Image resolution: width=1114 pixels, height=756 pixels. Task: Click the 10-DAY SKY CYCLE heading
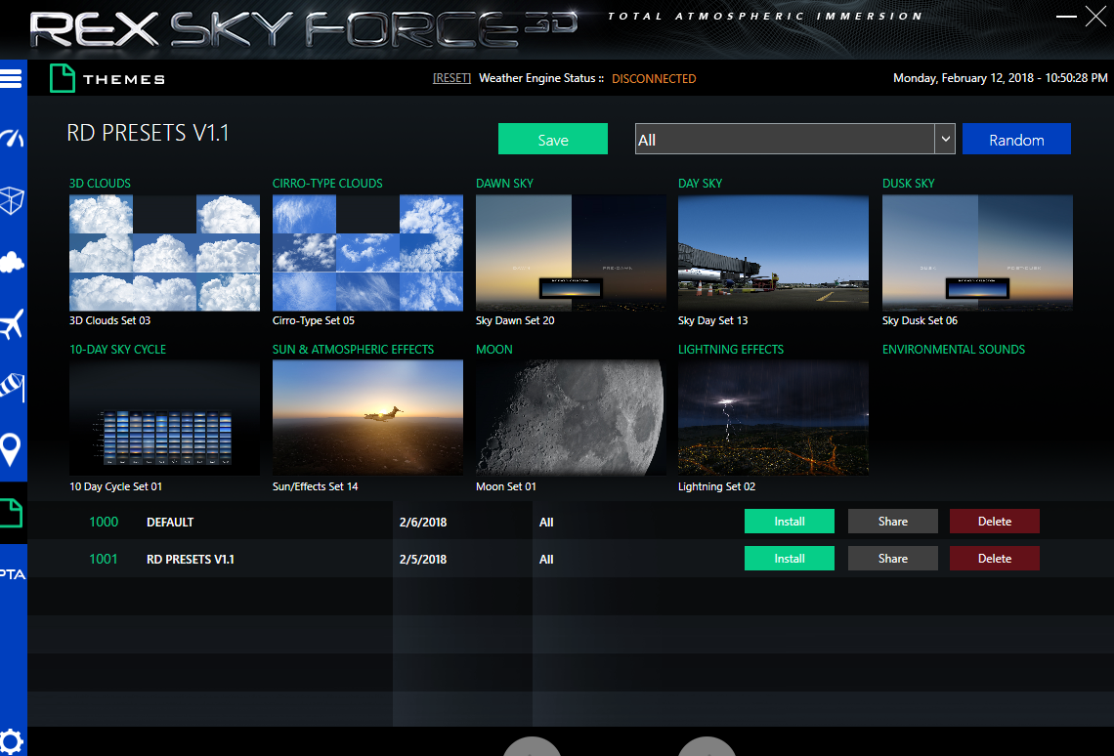click(118, 350)
